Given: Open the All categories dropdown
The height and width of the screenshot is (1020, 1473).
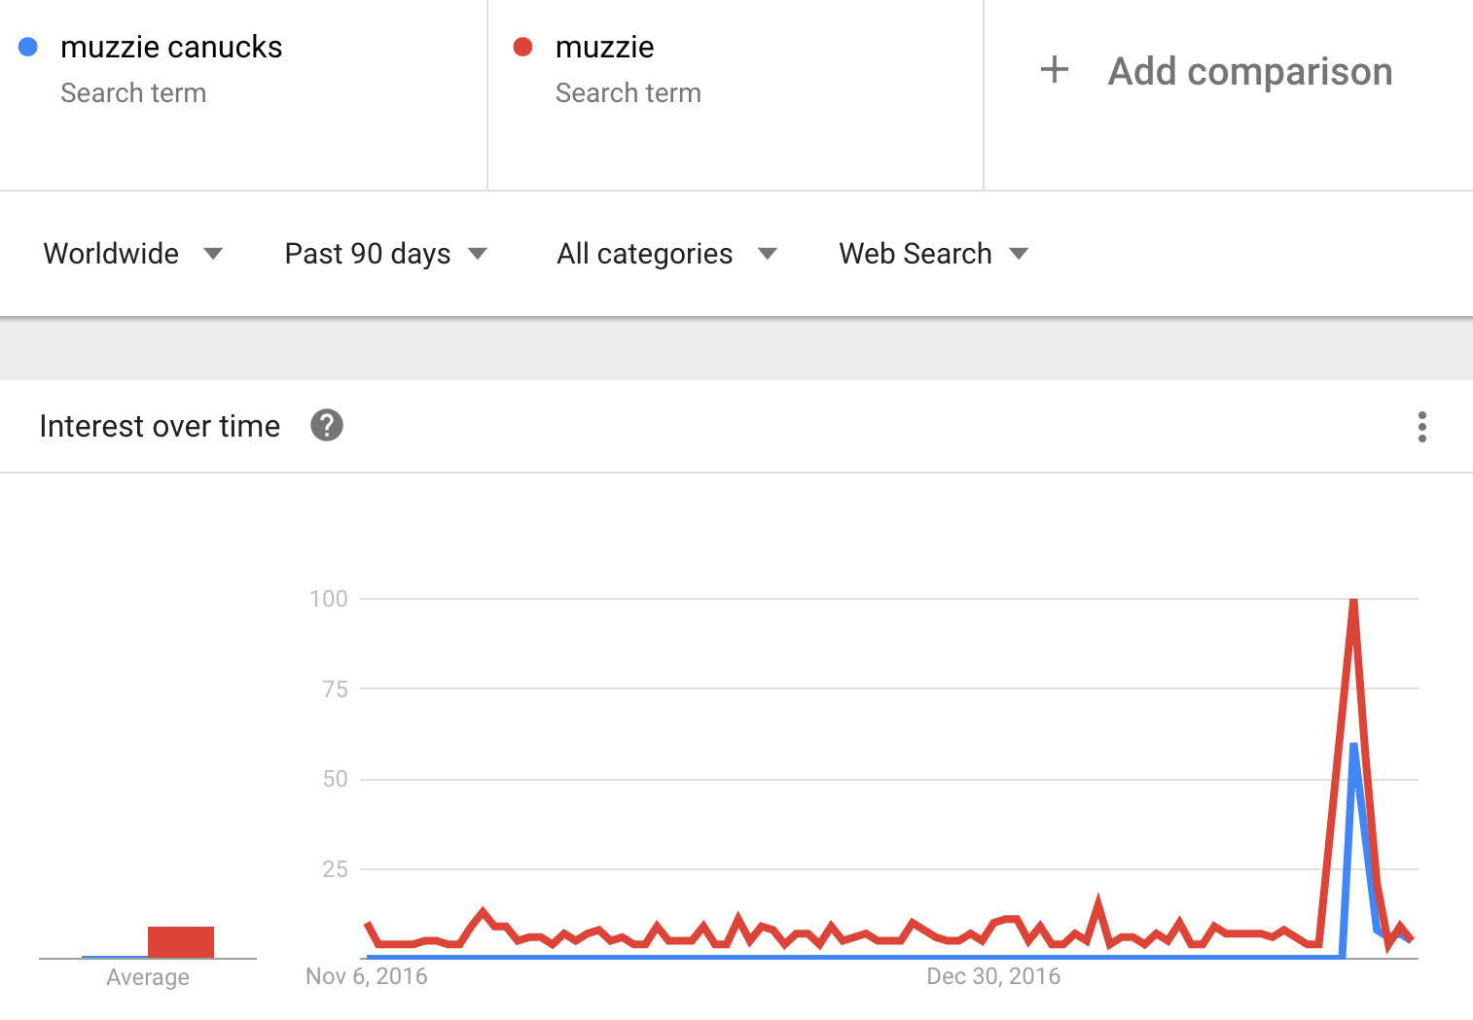Looking at the screenshot, I should pos(666,254).
